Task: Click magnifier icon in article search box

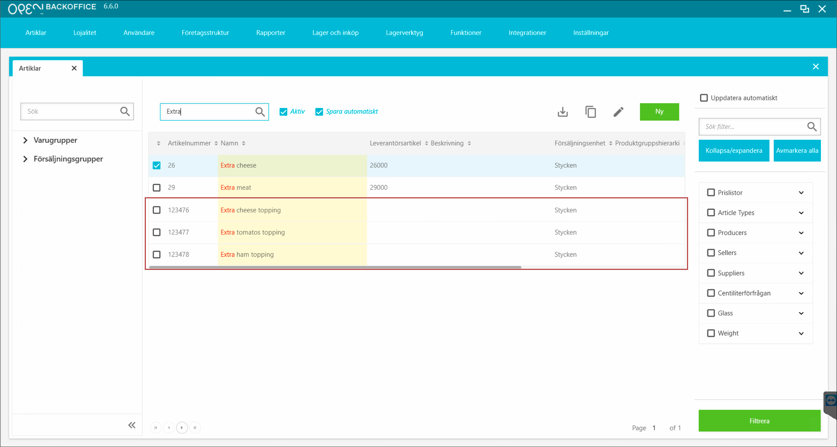Action: (x=260, y=112)
